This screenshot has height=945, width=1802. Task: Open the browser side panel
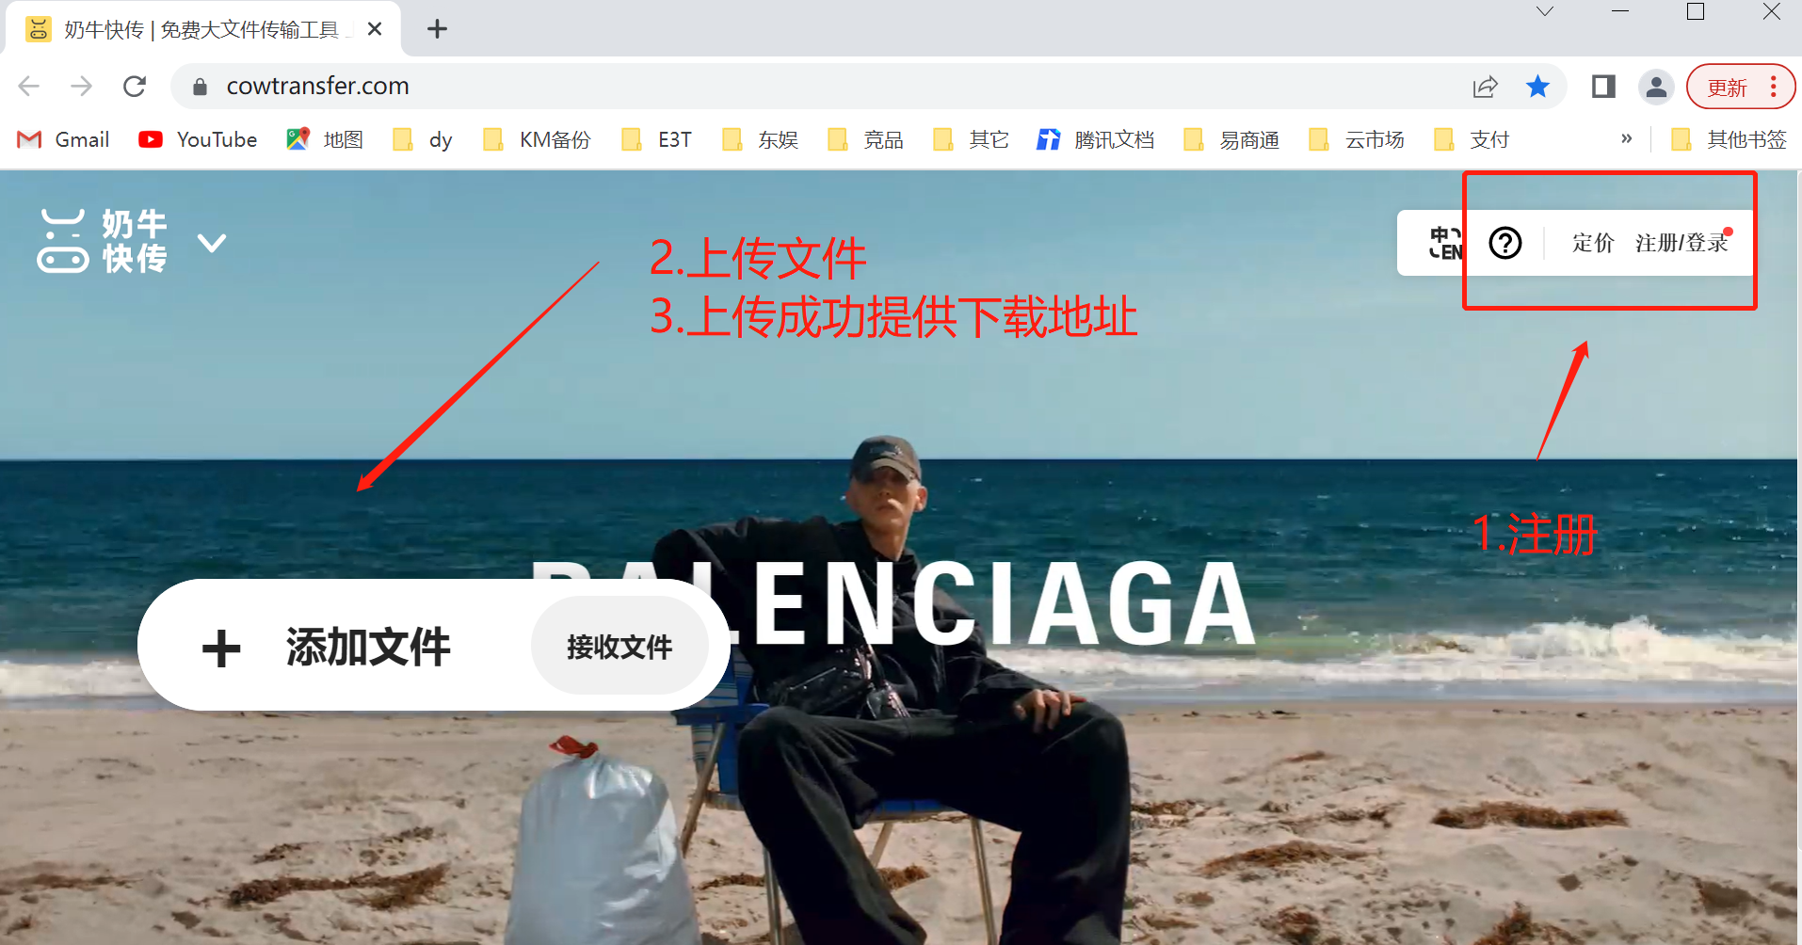(1603, 87)
